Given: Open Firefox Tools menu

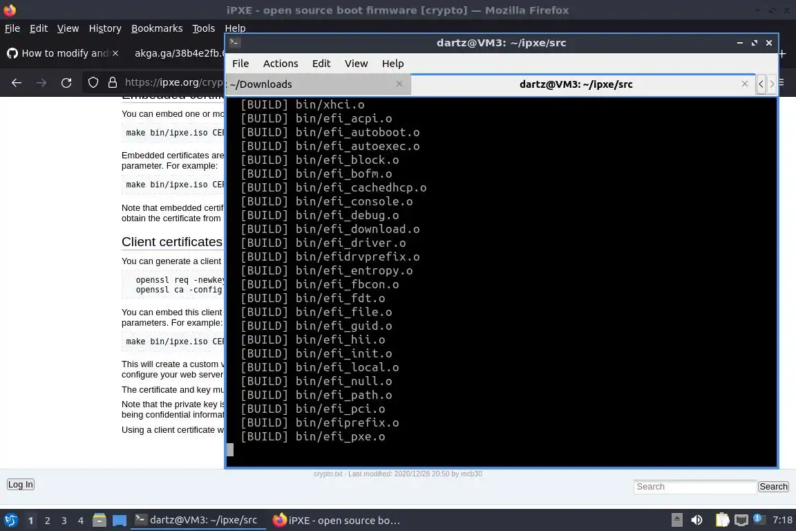Looking at the screenshot, I should [x=204, y=28].
